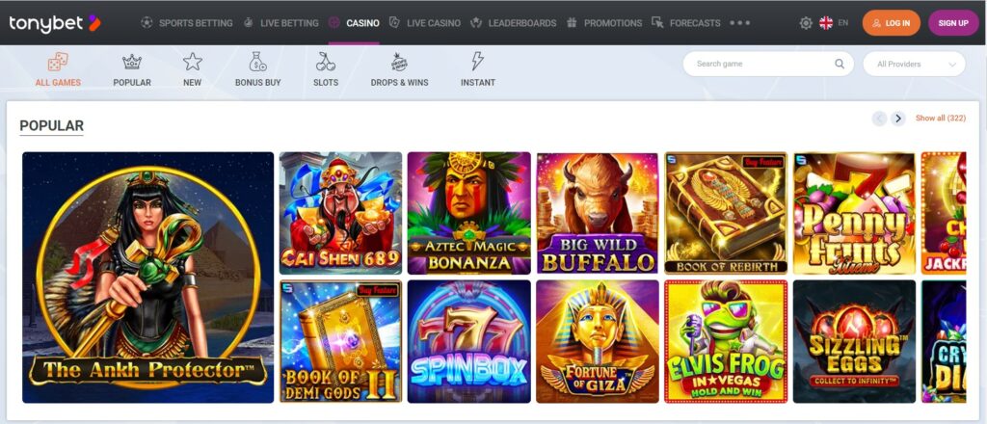This screenshot has height=424, width=987.
Task: Select the Slots cherries icon
Action: pos(326,62)
